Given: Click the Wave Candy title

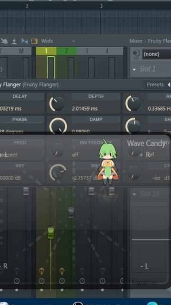Looking at the screenshot, I should click(x=146, y=143).
